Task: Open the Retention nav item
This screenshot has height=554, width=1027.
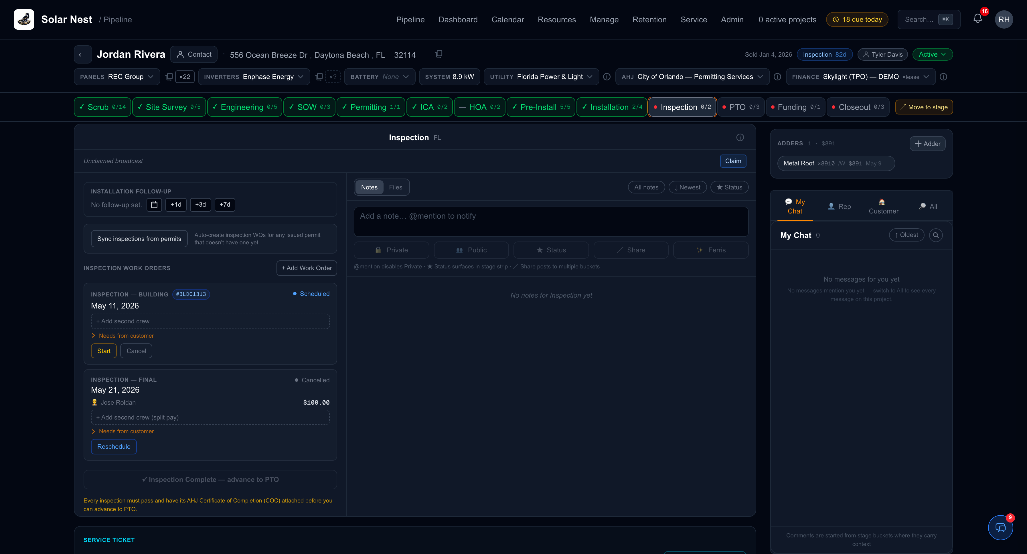Action: click(649, 19)
